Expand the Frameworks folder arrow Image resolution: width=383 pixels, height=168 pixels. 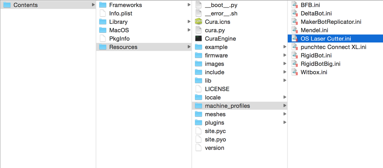(x=189, y=5)
